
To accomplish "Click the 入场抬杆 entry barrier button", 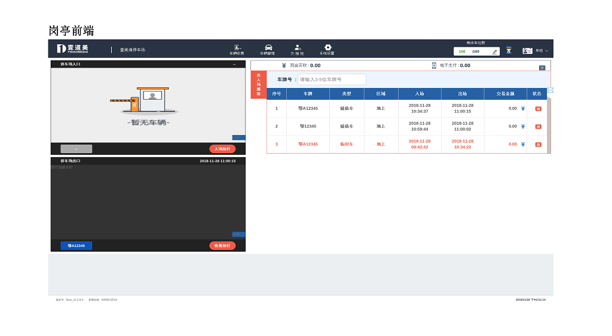I will [222, 149].
